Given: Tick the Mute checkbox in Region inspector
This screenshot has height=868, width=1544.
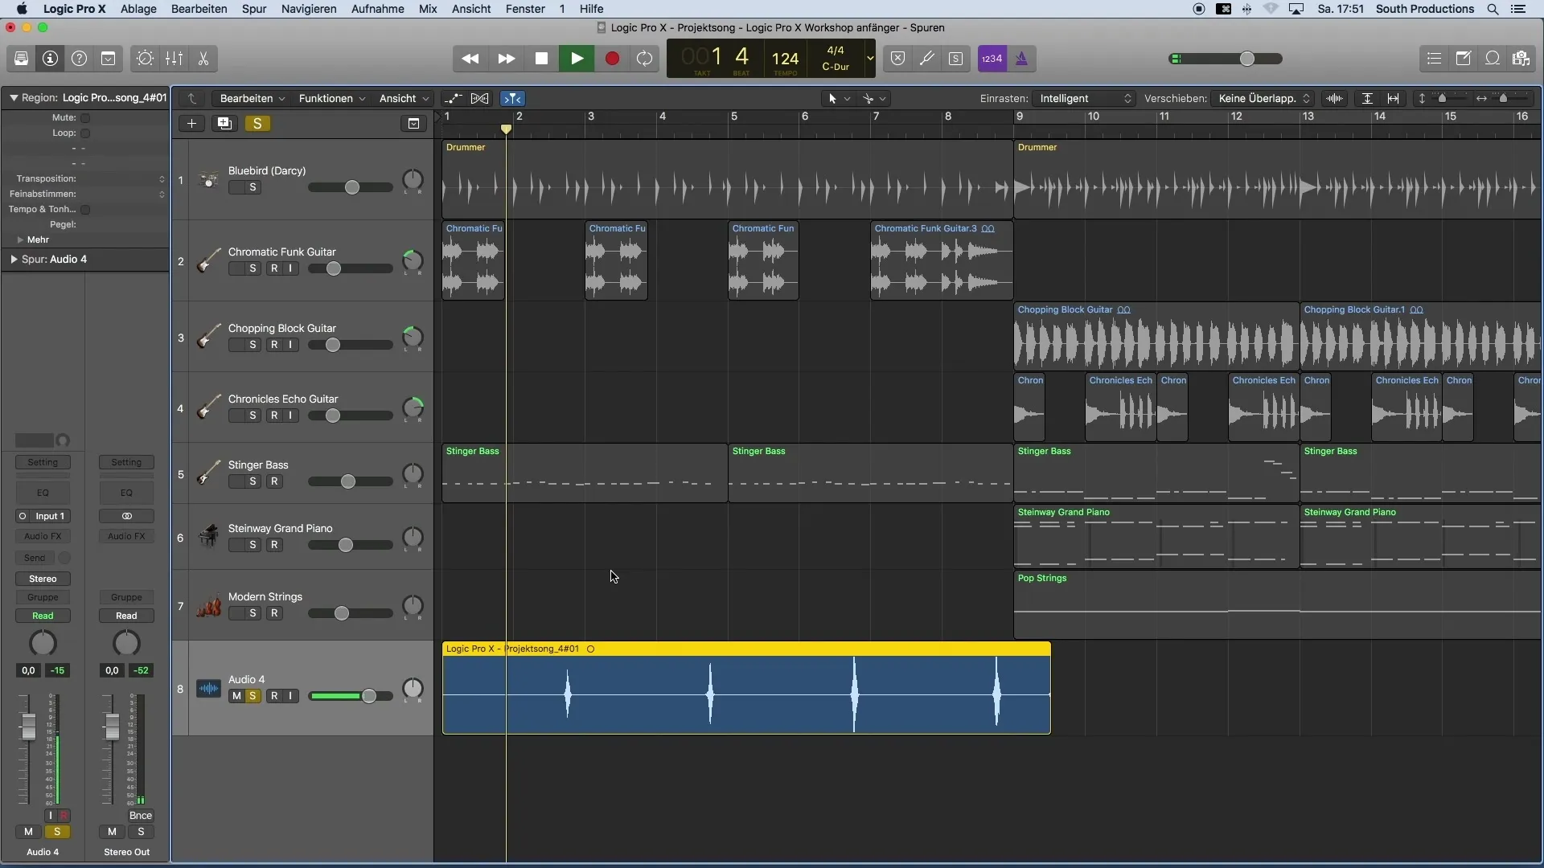Looking at the screenshot, I should point(85,118).
